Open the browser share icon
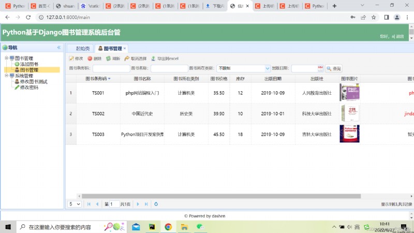 (x=363, y=17)
